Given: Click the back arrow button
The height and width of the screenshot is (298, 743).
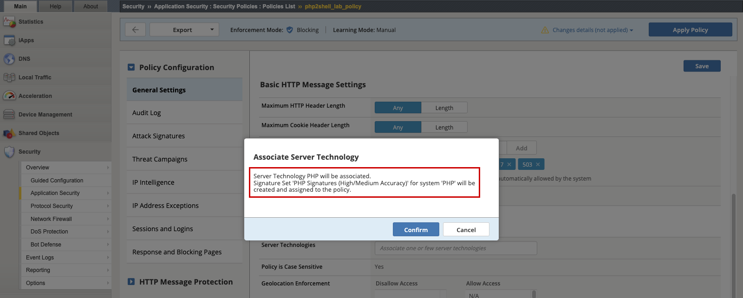Looking at the screenshot, I should coord(136,30).
